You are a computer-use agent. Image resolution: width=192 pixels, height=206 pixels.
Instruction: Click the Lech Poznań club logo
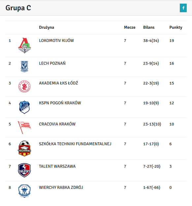tap(24, 66)
